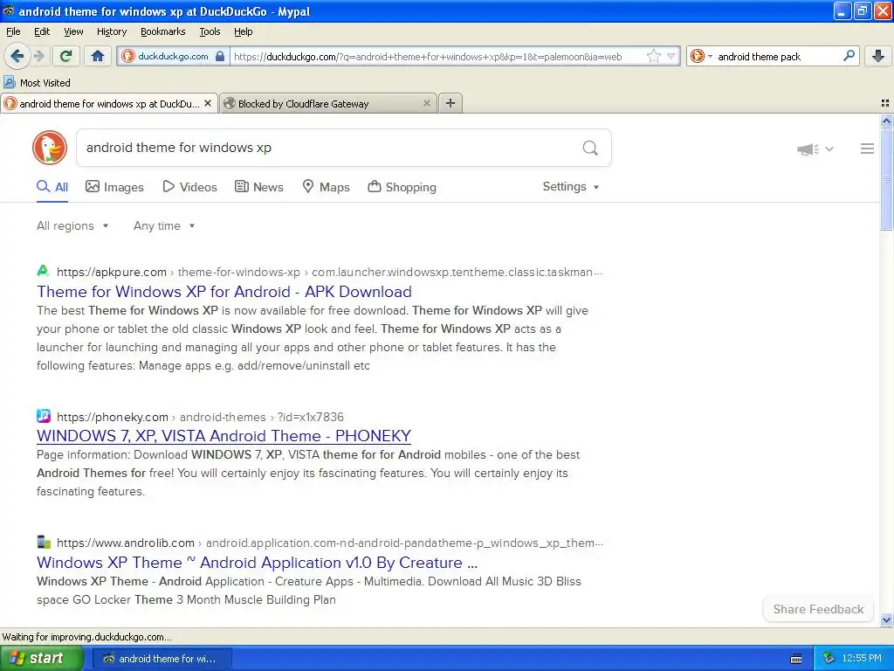Click inside the DuckDuckGo search query field
894x671 pixels.
[328, 148]
